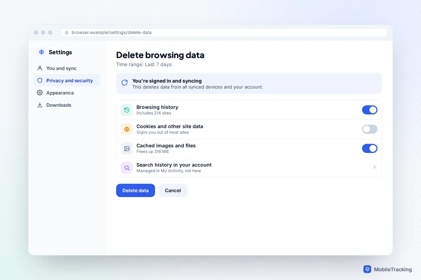Screen dimensions: 421x280
Task: Click the MobileTracking shield badge icon
Action: 367,269
